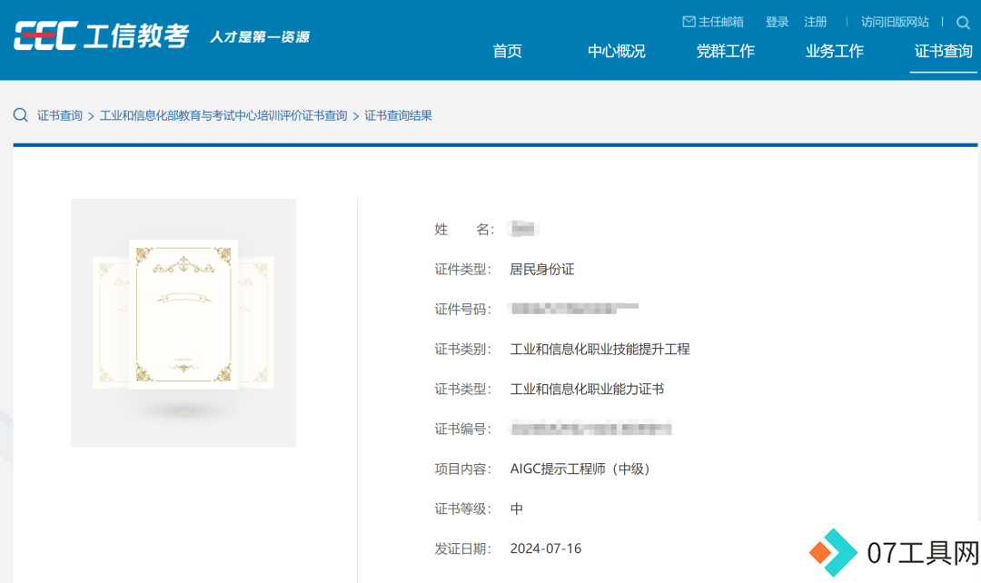Open the 业务工作 menu item

(x=834, y=51)
